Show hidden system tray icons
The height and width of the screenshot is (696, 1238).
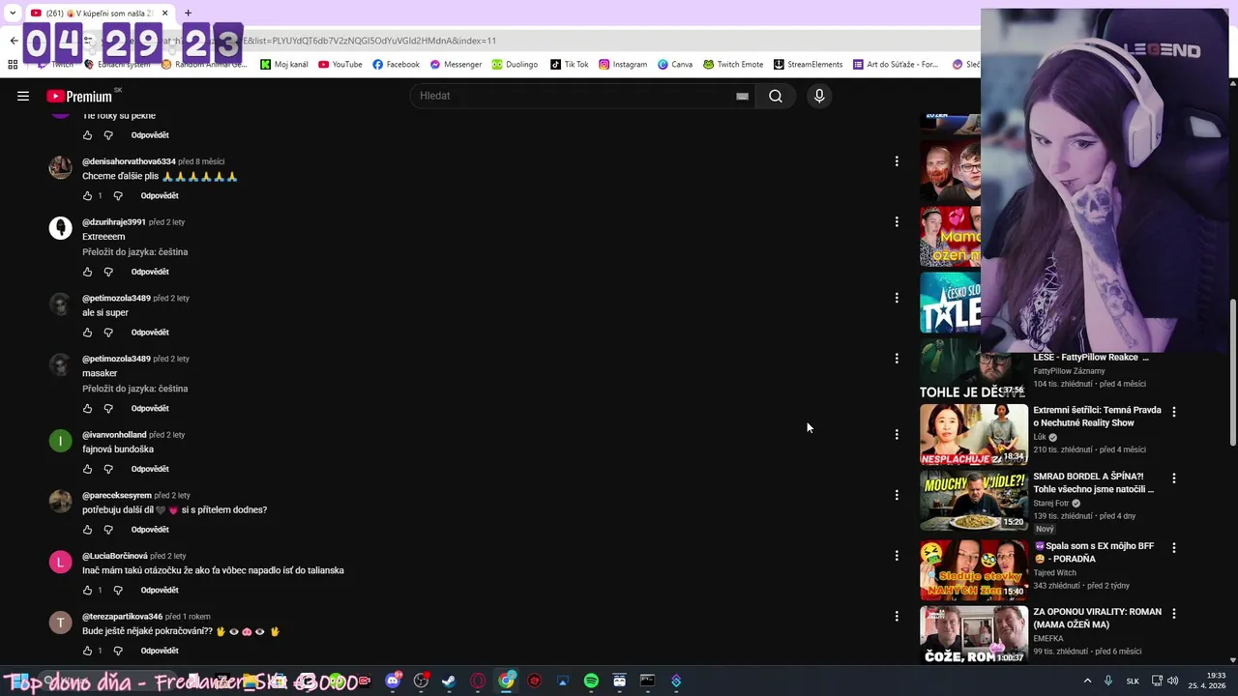pyautogui.click(x=1087, y=681)
